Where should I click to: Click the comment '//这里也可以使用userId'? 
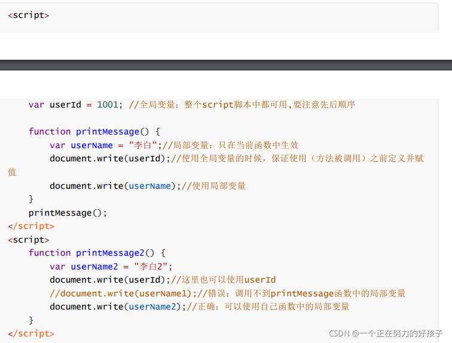coord(224,280)
